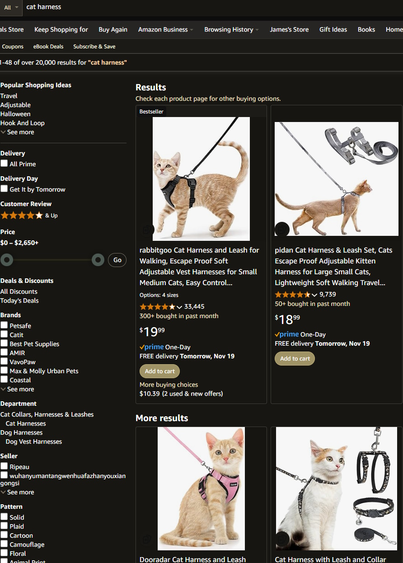Enable the All Prime delivery checkbox

pos(4,164)
